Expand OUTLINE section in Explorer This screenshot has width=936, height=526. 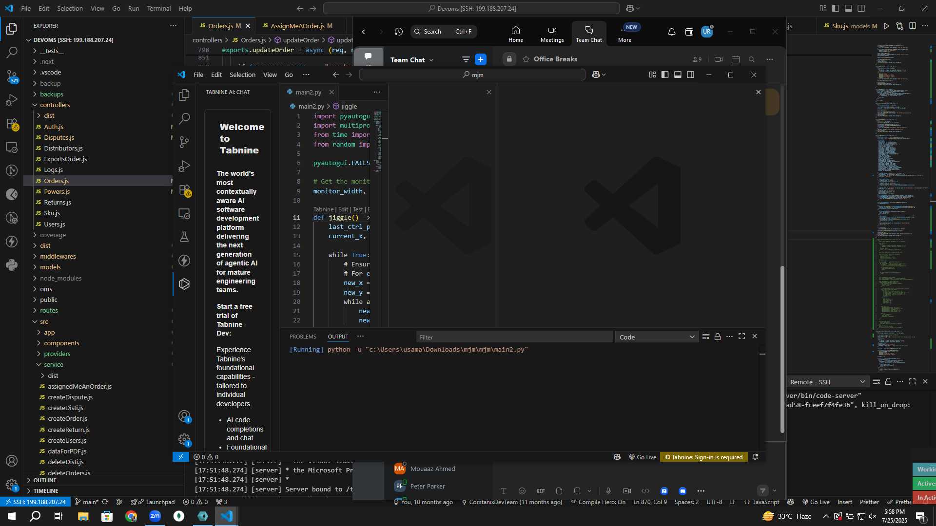[x=45, y=480]
